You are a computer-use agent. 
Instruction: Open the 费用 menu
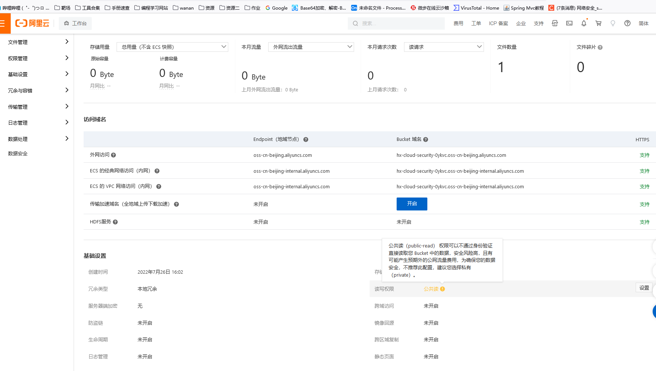[x=458, y=23]
